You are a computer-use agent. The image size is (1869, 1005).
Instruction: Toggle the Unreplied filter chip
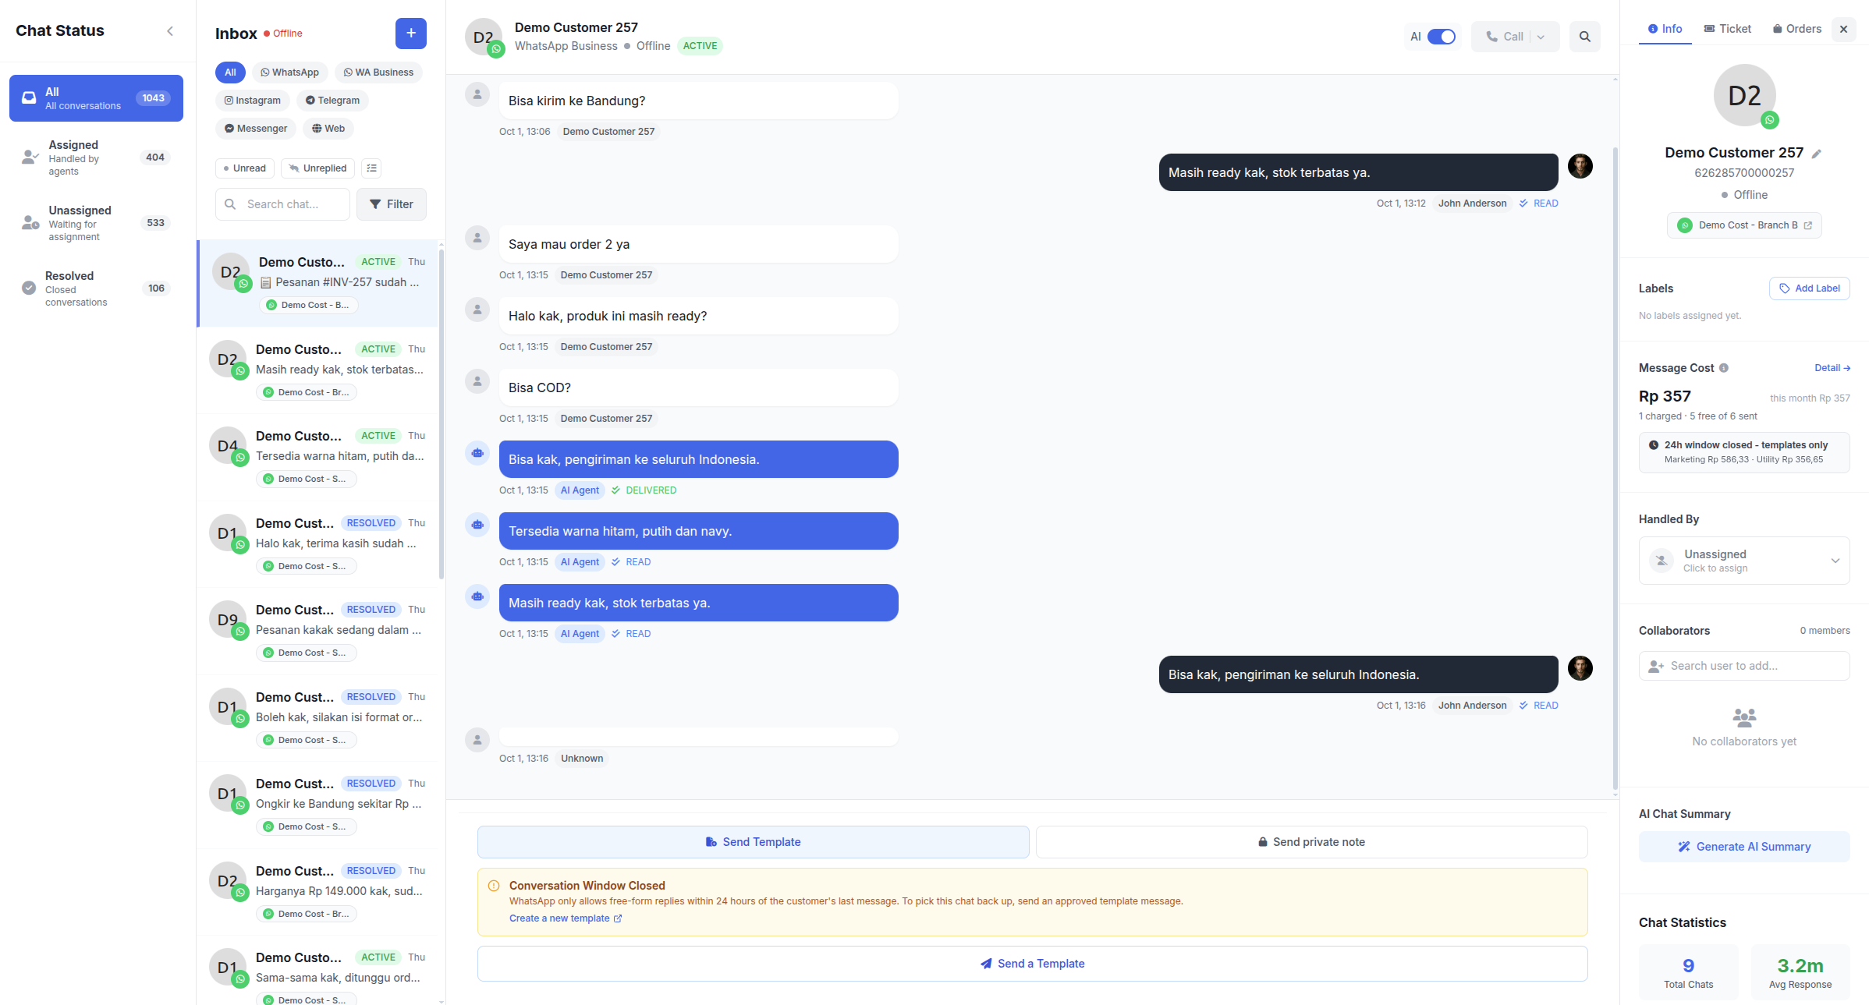click(317, 168)
